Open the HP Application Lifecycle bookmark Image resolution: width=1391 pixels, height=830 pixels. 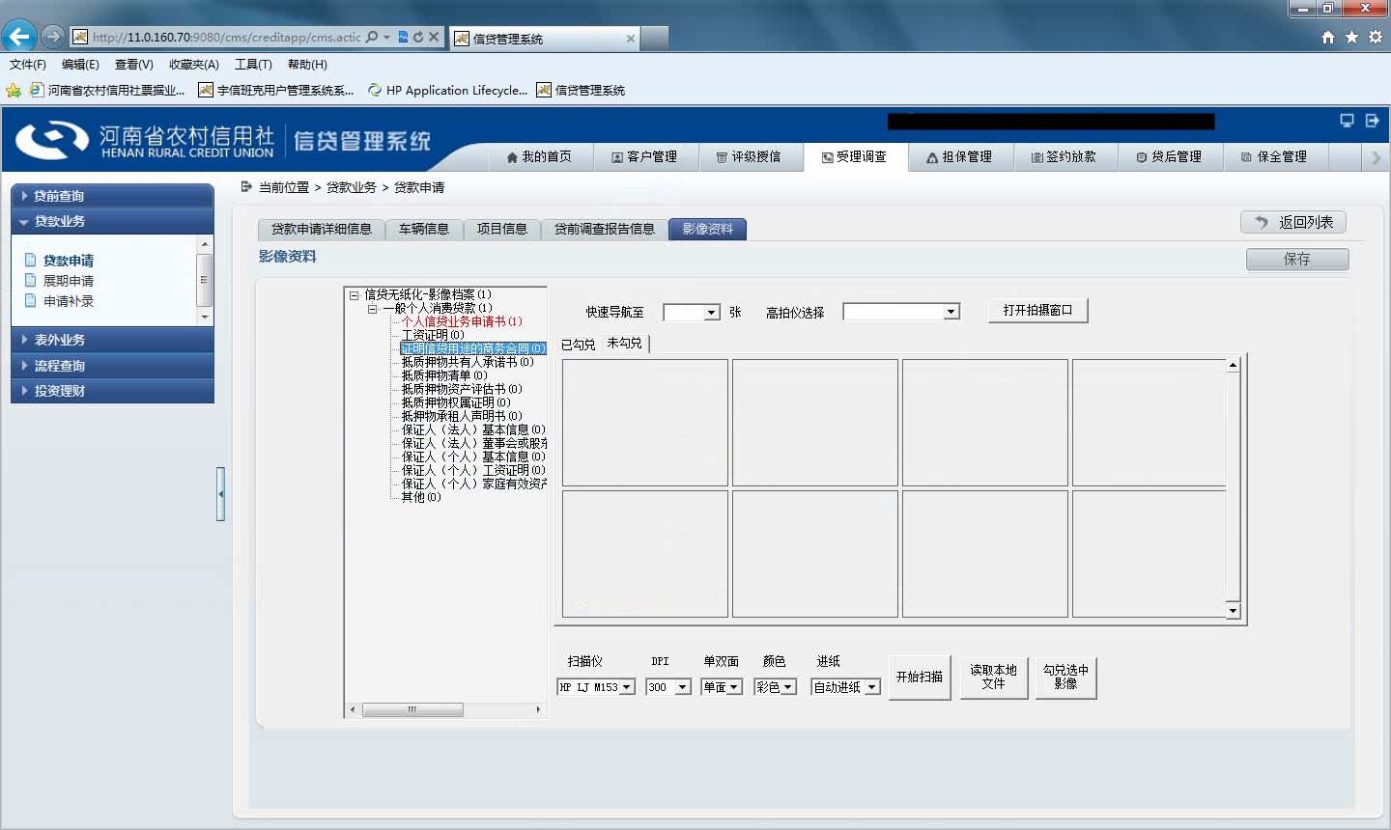[x=447, y=90]
